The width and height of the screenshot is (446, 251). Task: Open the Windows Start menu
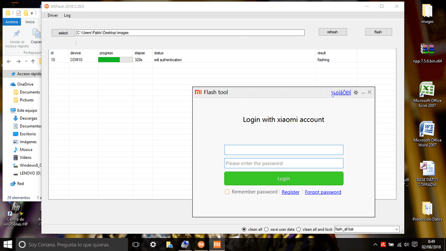coord(7,245)
